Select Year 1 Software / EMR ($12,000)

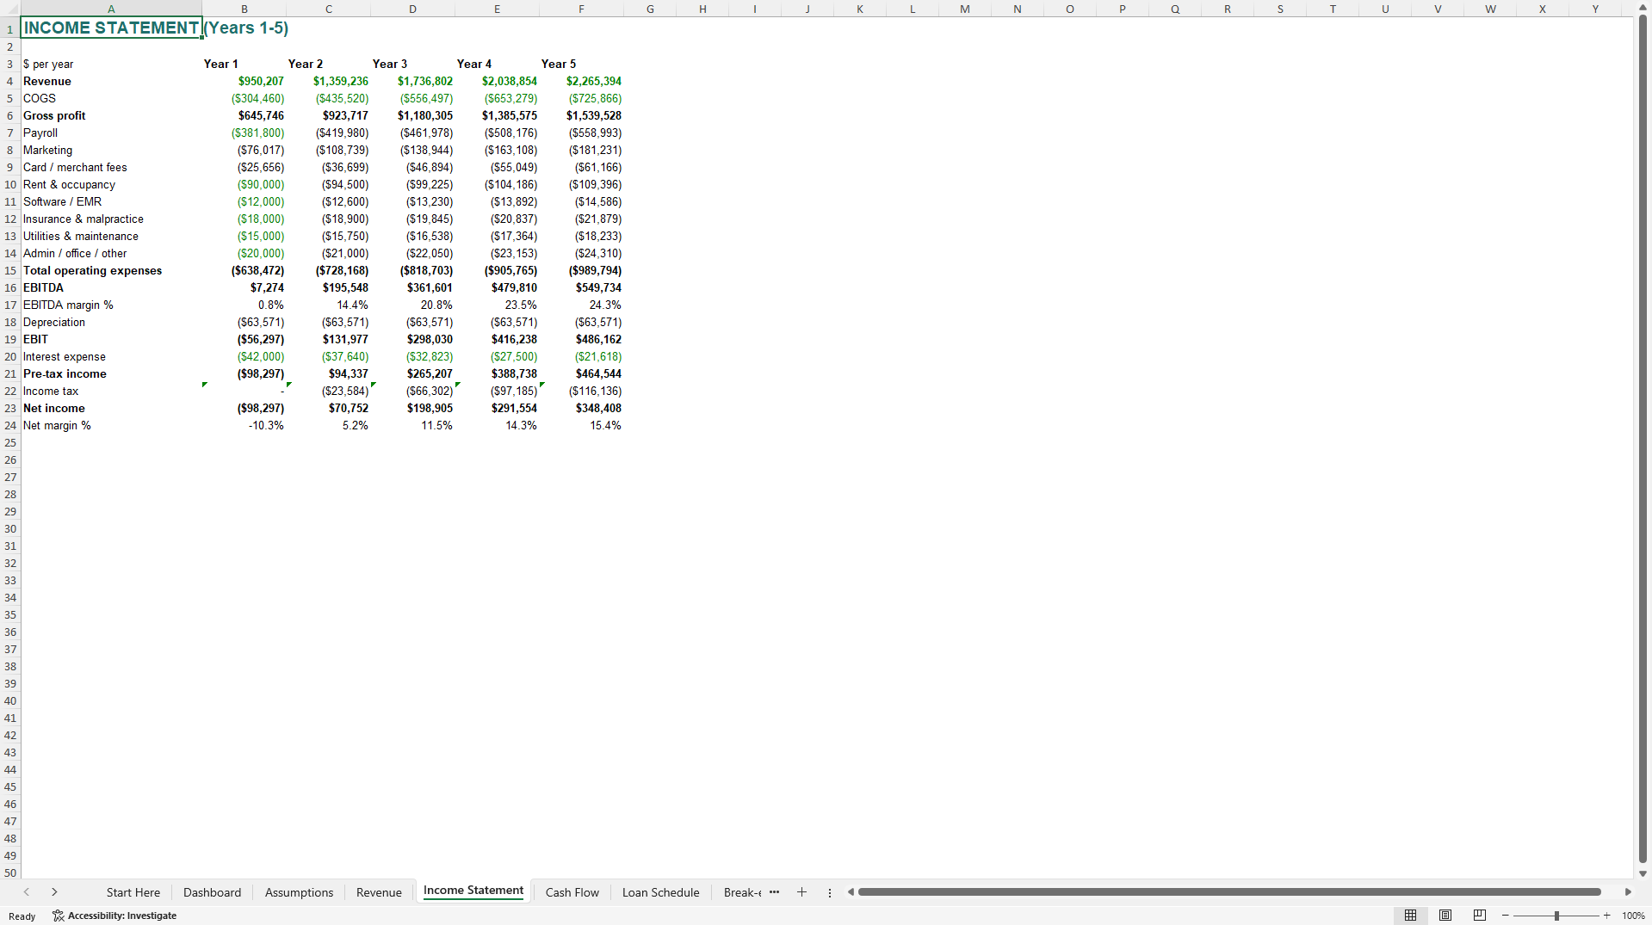pos(244,201)
